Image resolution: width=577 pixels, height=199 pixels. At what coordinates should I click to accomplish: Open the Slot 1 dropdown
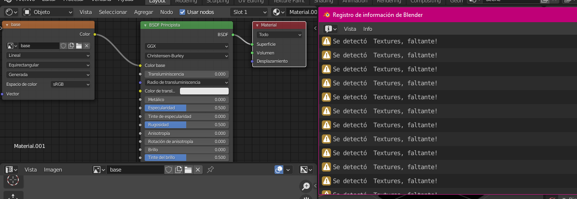(x=249, y=12)
